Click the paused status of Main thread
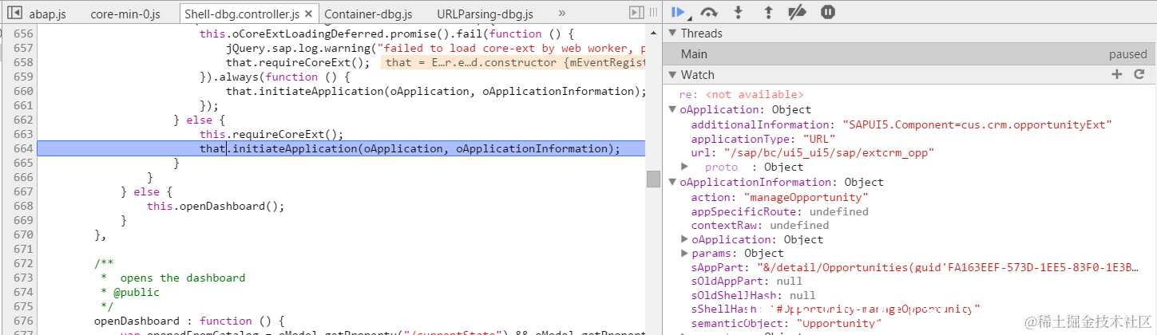Viewport: 1157px width, 335px height. click(1127, 54)
